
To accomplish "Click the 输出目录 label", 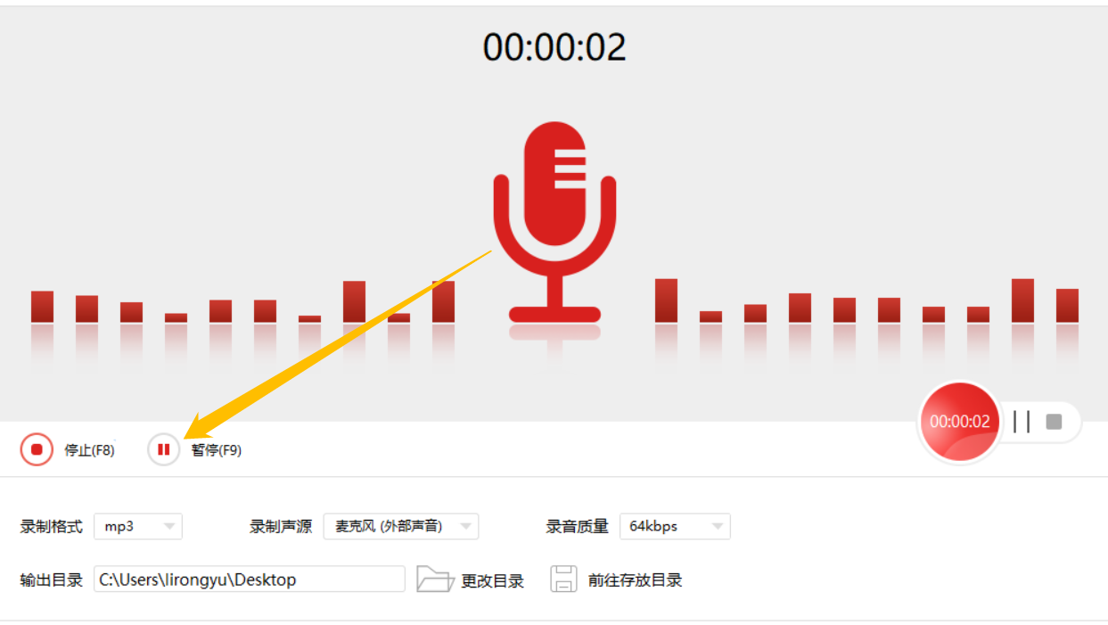I will point(52,580).
